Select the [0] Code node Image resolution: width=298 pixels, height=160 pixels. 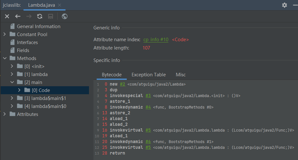[41, 90]
